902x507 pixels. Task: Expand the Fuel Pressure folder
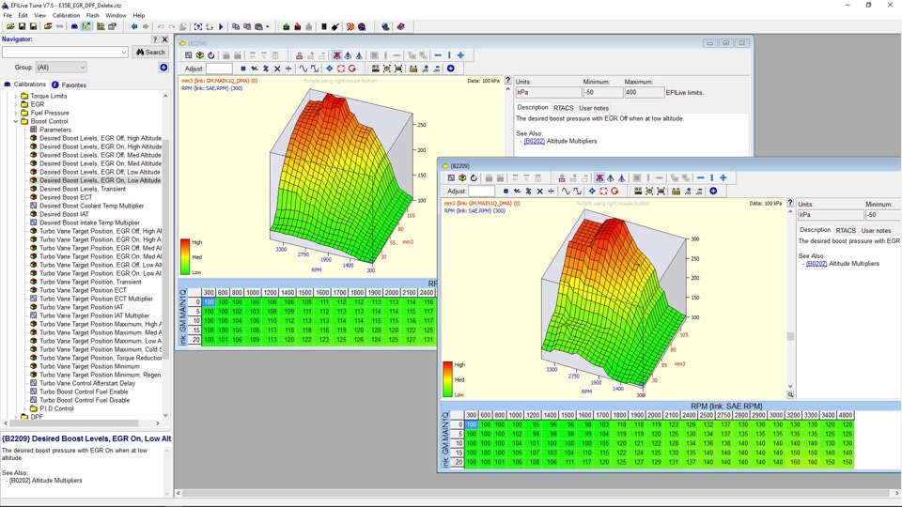click(x=16, y=113)
